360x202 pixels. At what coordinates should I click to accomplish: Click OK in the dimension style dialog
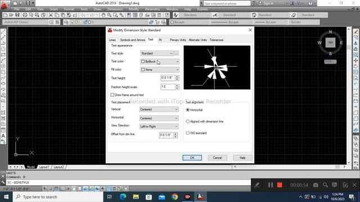(192, 158)
